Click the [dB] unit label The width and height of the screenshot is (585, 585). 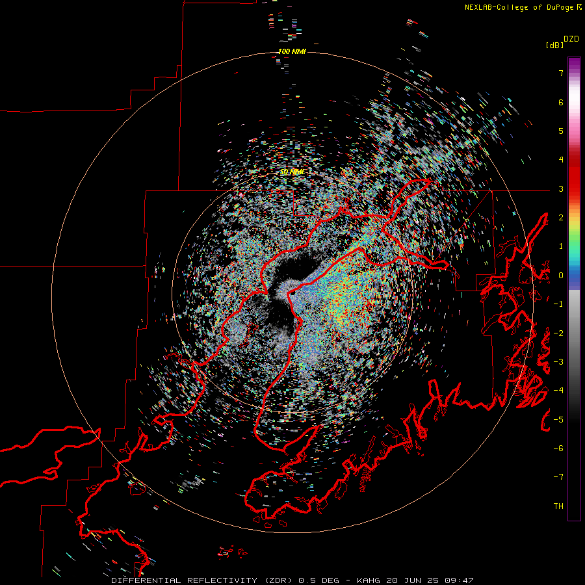554,45
